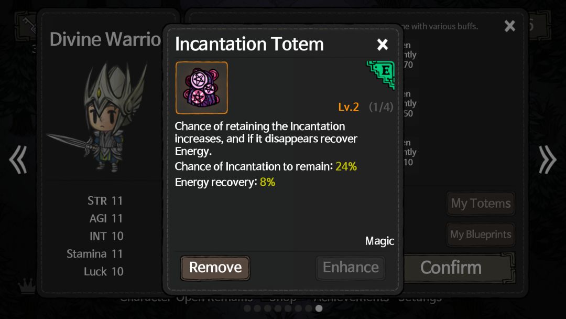Tap the Divine Warrior name heading
Screen dimensions: 566x319
coord(105,39)
